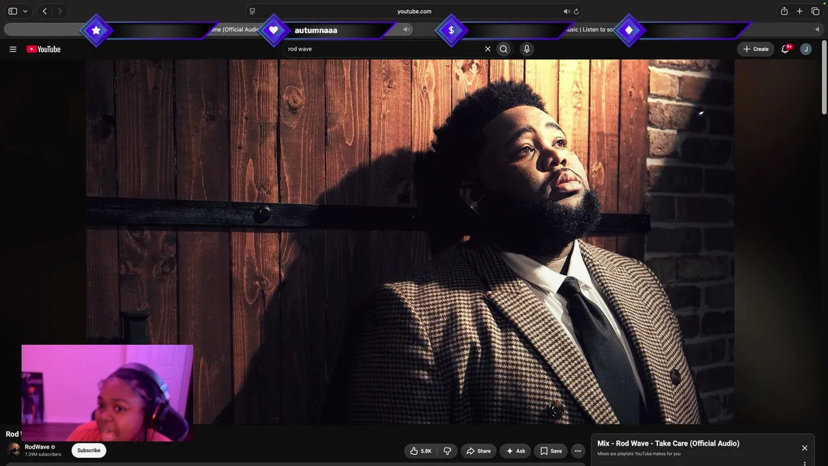Mute audio via address bar speaker icon
The height and width of the screenshot is (466, 828).
567,11
